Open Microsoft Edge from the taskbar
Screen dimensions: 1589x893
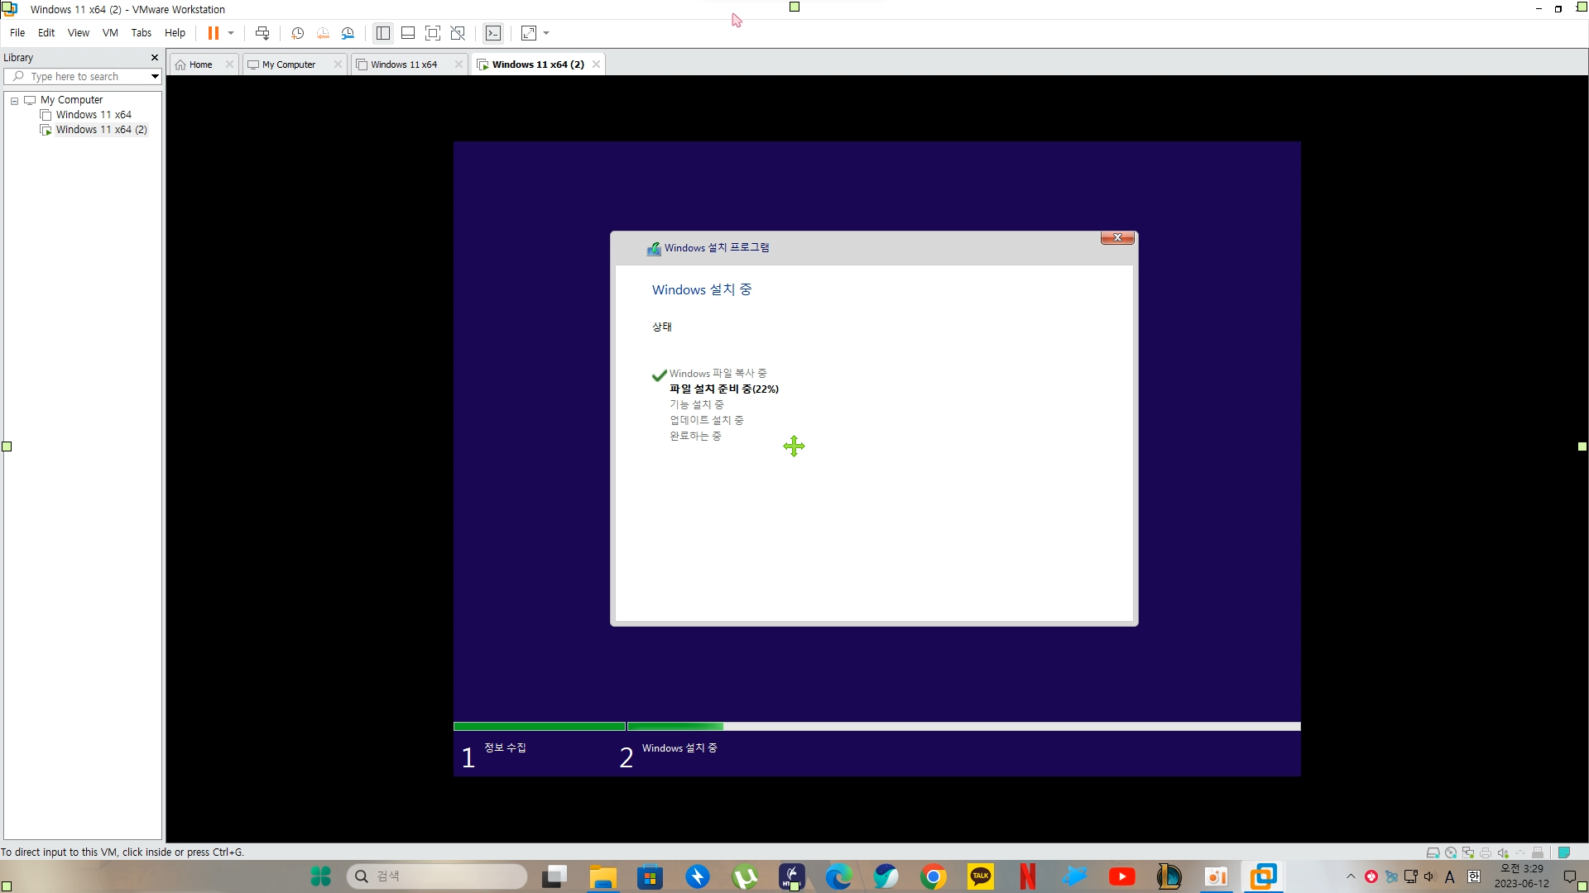point(838,876)
